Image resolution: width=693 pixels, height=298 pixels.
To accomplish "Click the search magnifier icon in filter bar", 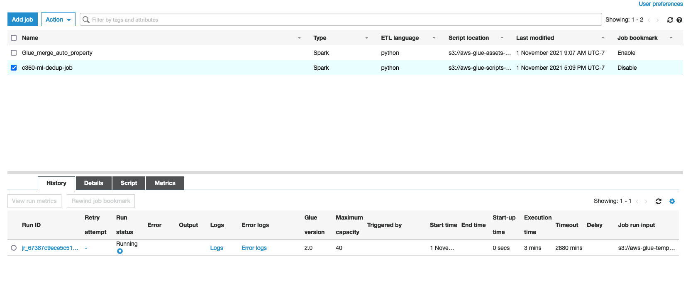I will click(86, 20).
